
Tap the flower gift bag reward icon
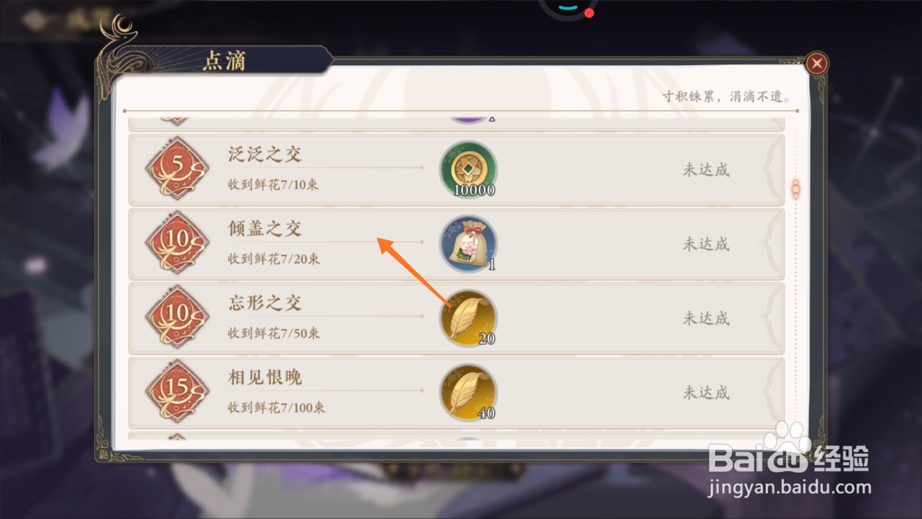(x=468, y=244)
